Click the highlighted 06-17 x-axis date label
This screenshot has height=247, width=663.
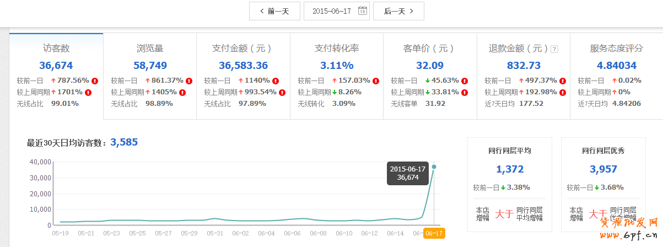(x=434, y=233)
